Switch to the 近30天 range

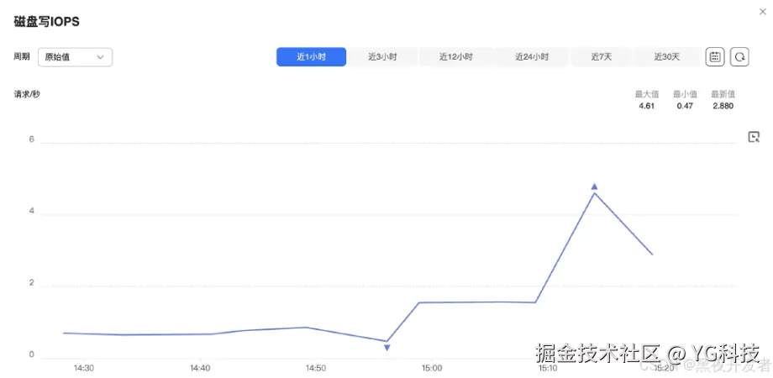click(667, 57)
